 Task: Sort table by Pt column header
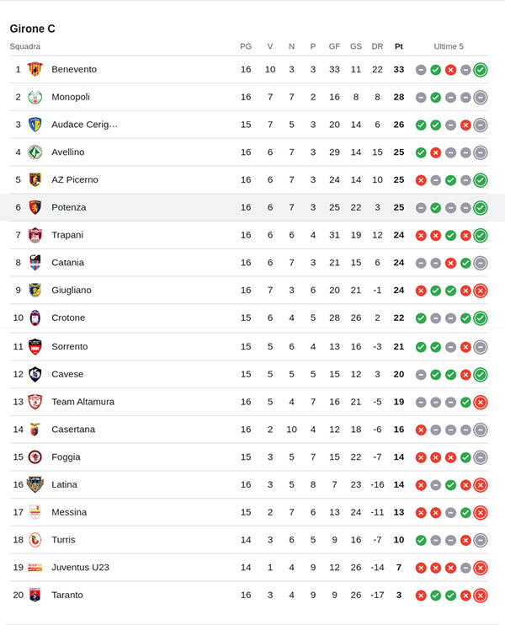click(398, 46)
